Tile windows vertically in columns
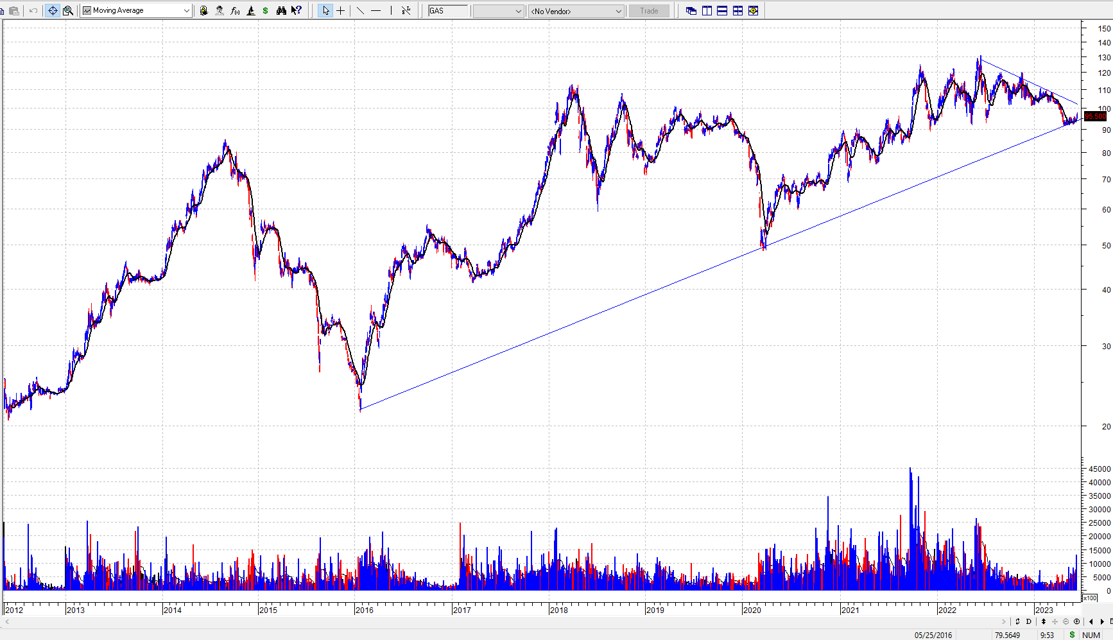The image size is (1113, 640). (707, 11)
